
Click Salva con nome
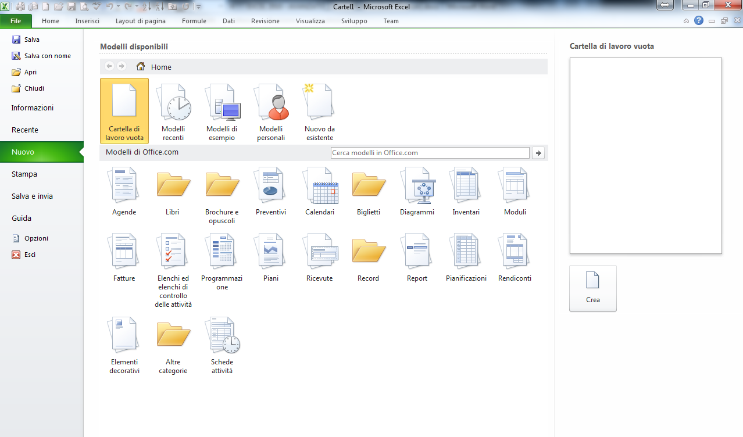point(42,56)
